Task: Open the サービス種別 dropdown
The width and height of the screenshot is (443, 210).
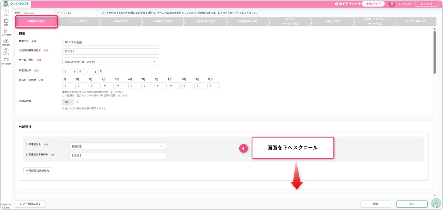Action: pyautogui.click(x=110, y=61)
